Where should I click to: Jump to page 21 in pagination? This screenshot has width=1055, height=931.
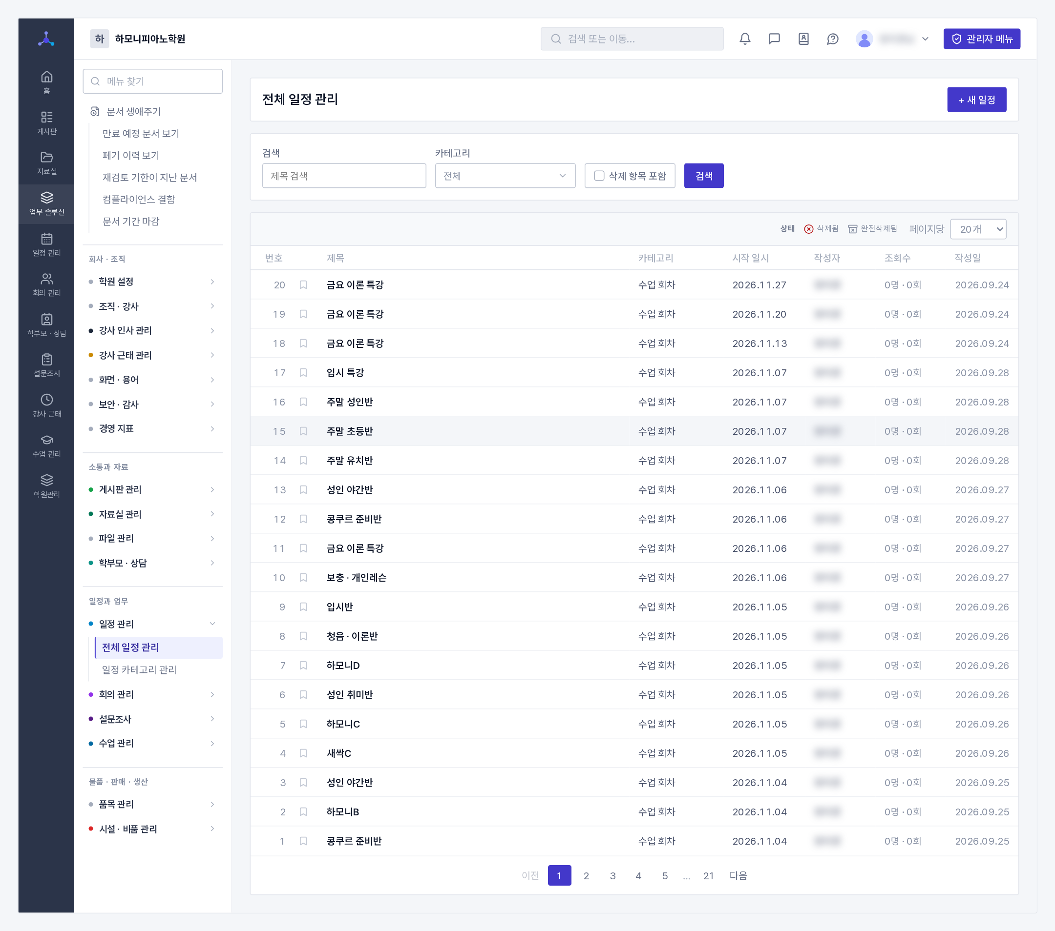[x=708, y=875]
